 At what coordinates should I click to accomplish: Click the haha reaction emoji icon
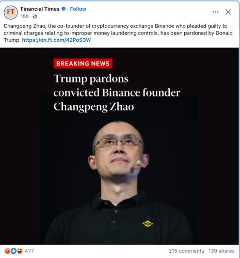(x=20, y=251)
